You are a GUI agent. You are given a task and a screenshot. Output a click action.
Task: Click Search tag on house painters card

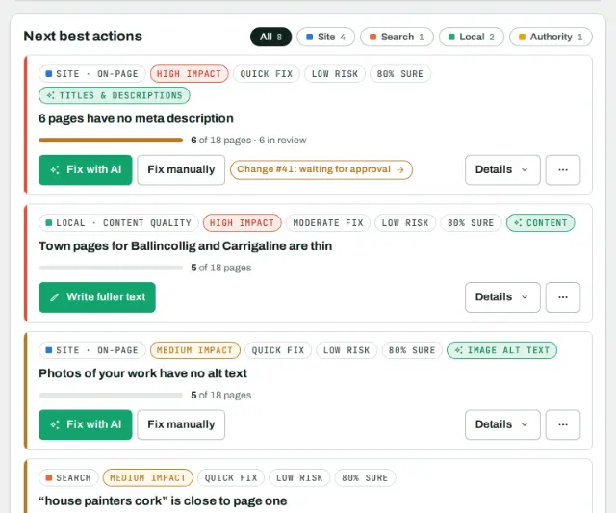pyautogui.click(x=68, y=478)
